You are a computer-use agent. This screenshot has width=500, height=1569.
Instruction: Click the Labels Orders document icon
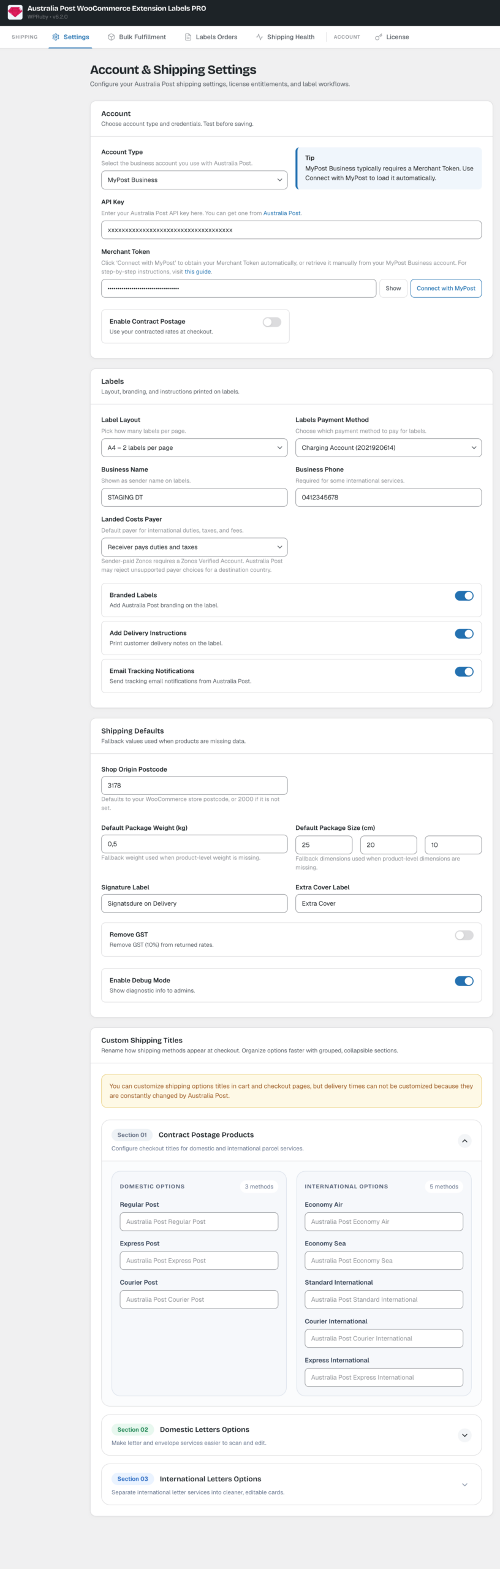pos(188,37)
